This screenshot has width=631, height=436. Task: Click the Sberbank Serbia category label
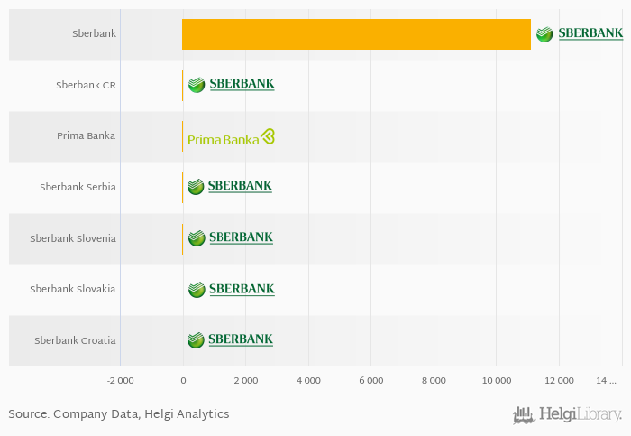pos(78,187)
